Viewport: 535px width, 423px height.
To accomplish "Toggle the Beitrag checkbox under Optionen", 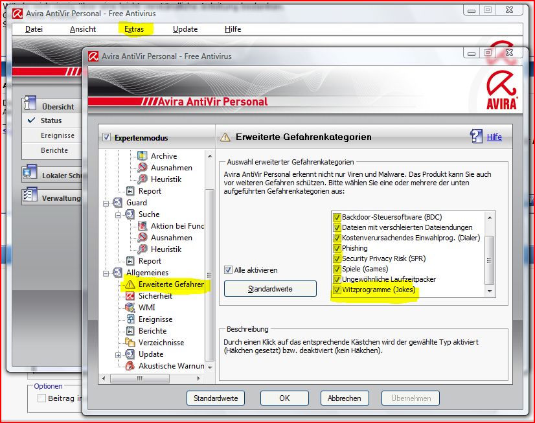I will coord(41,398).
